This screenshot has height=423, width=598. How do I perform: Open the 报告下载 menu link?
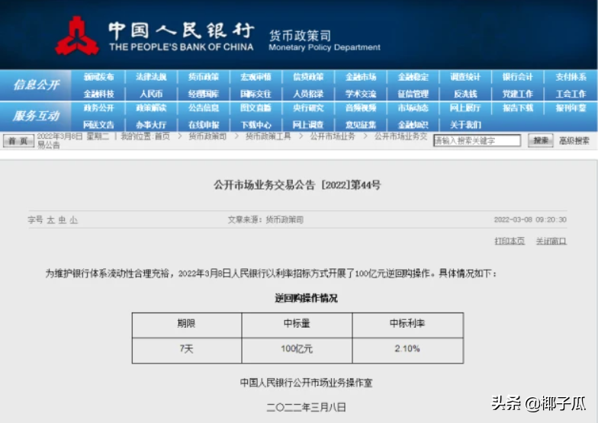click(517, 108)
